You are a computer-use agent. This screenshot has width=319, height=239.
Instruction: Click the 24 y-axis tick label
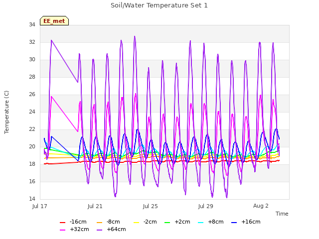pyautogui.click(x=32, y=112)
